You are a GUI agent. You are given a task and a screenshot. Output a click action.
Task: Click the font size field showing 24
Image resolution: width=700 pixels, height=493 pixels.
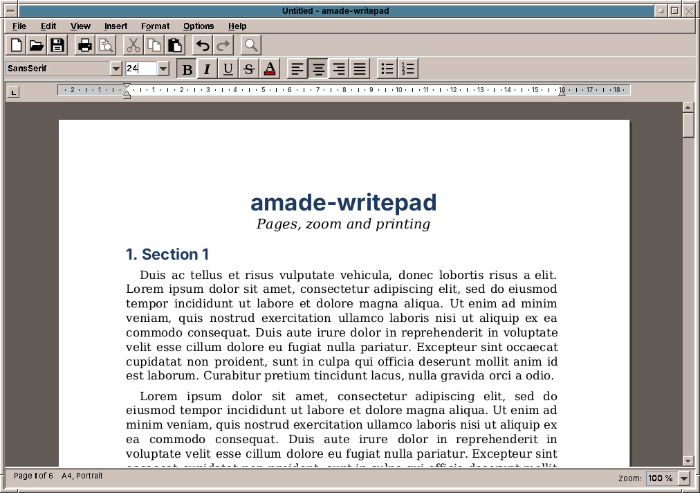[x=141, y=69]
